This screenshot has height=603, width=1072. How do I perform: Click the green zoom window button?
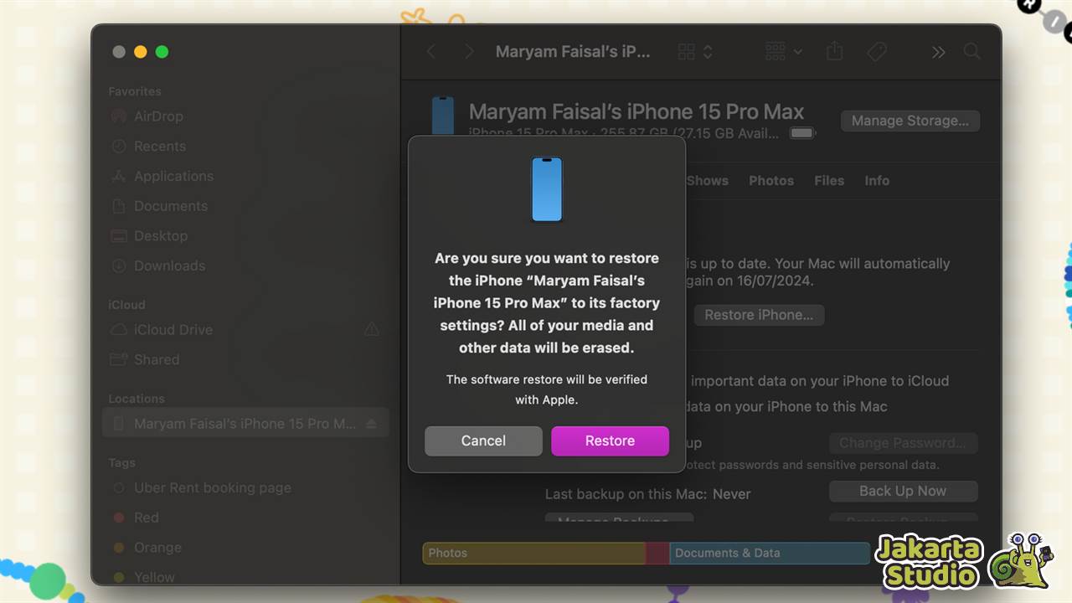162,52
